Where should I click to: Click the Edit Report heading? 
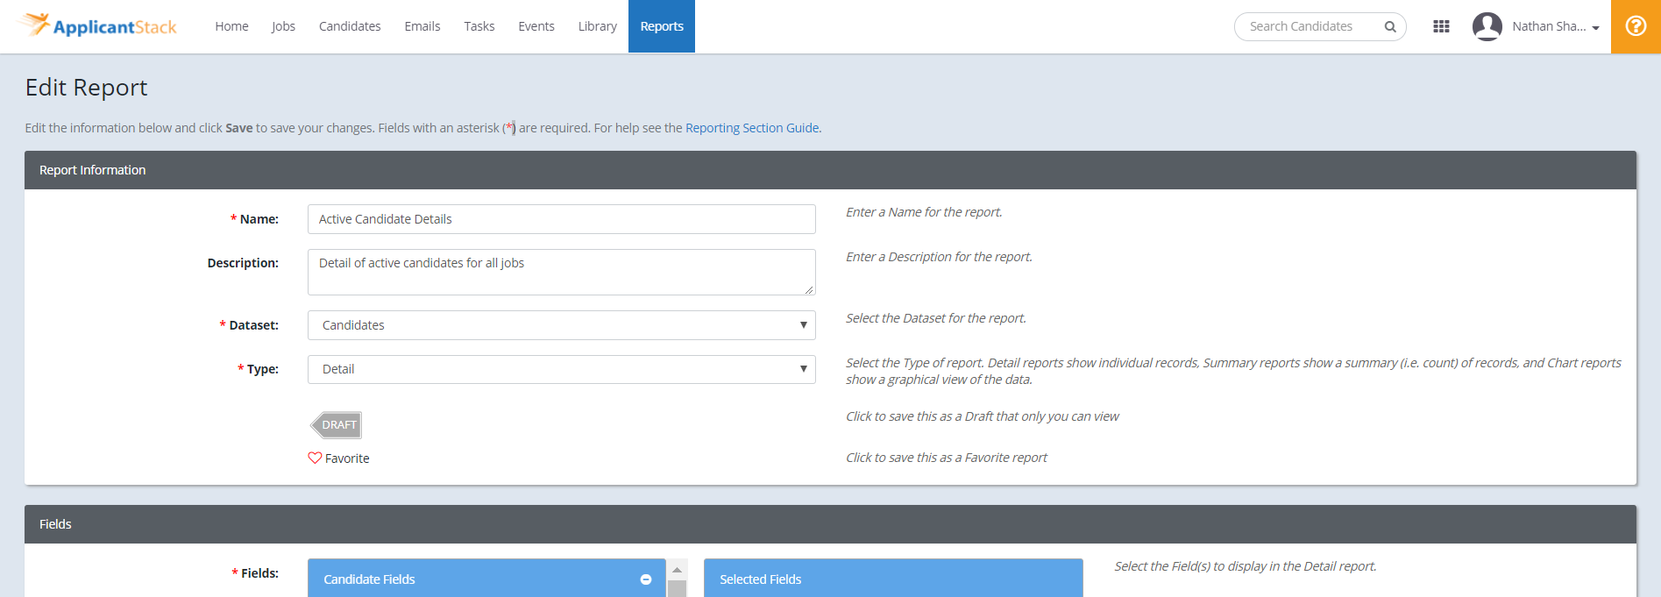(86, 88)
